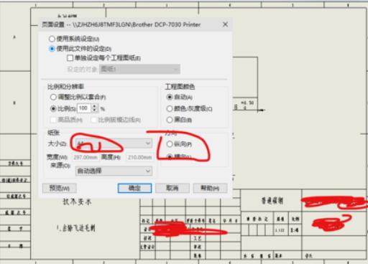368x264 pixels.
Task: Toggle the 高品质 checkbox
Action: click(x=53, y=120)
